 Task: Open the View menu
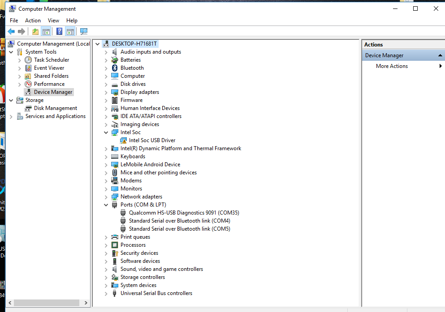(53, 21)
